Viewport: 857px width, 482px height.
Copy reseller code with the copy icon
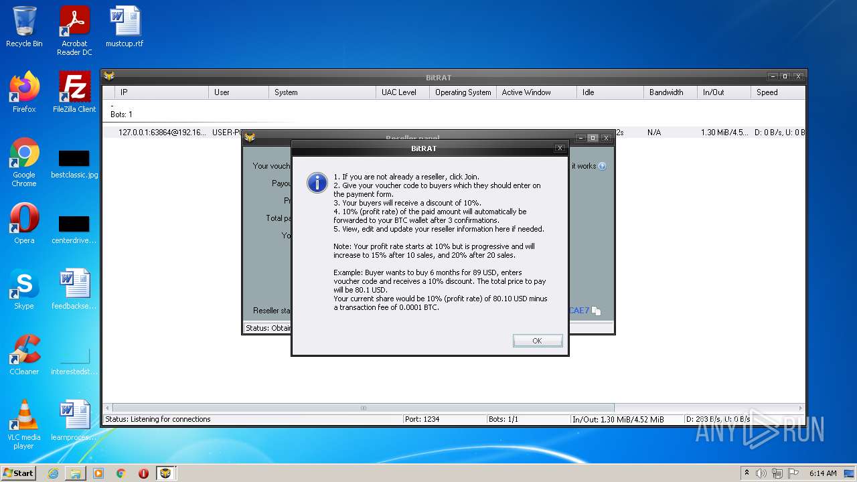tap(596, 311)
